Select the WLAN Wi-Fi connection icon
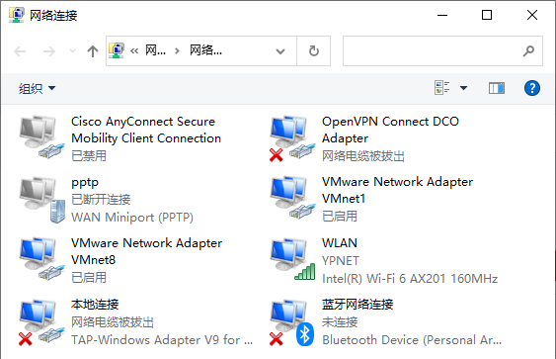556x359 pixels. point(292,259)
